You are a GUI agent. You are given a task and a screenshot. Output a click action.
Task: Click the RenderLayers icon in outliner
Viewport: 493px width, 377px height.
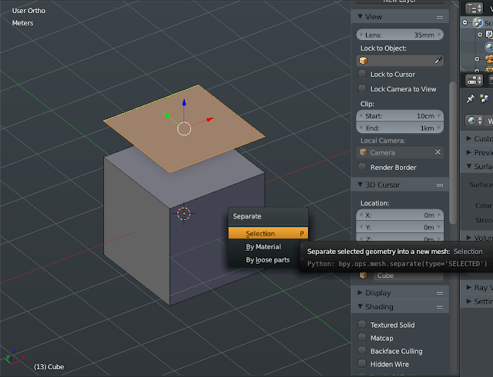(x=489, y=35)
